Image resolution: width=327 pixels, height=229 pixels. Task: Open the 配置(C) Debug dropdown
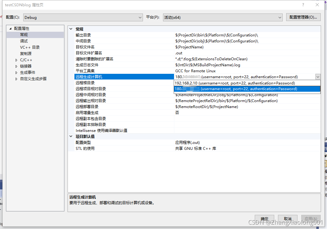pos(83,18)
